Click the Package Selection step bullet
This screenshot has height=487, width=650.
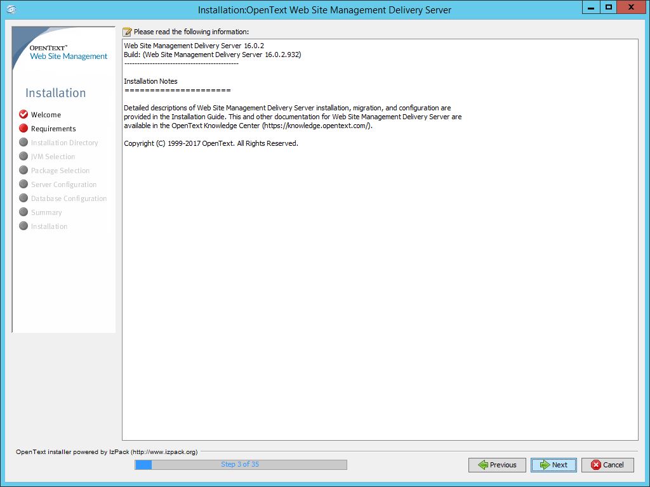pyautogui.click(x=23, y=170)
